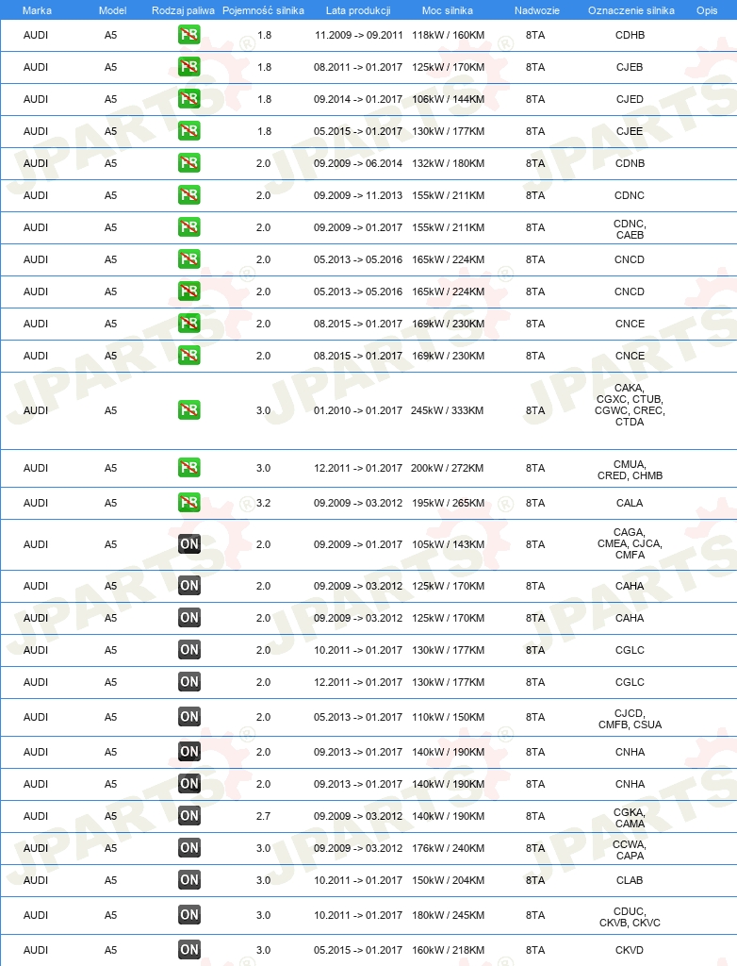Viewport: 737px width, 966px height.
Task: Select the 118kW / 160KM power cell
Action: [449, 35]
